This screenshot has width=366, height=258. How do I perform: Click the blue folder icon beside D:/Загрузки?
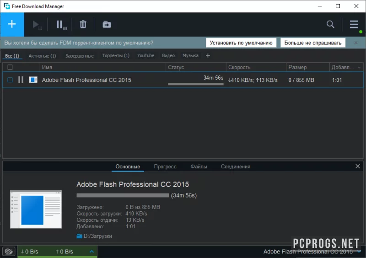point(79,236)
